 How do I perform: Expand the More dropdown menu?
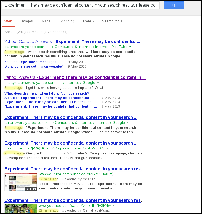[x=89, y=21]
